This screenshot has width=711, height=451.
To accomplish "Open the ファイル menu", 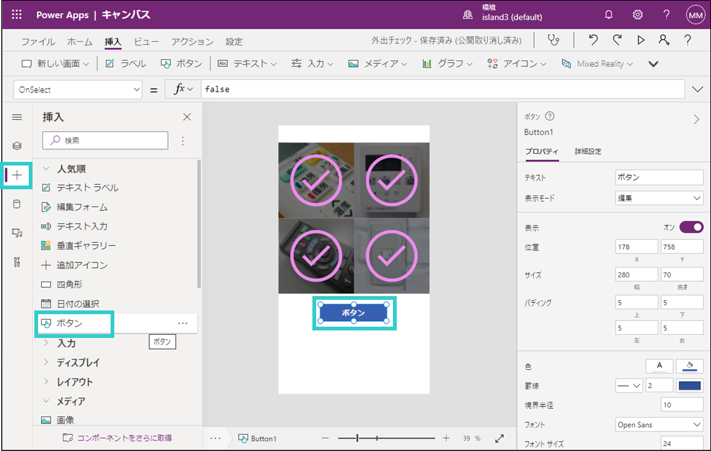I will coord(38,42).
